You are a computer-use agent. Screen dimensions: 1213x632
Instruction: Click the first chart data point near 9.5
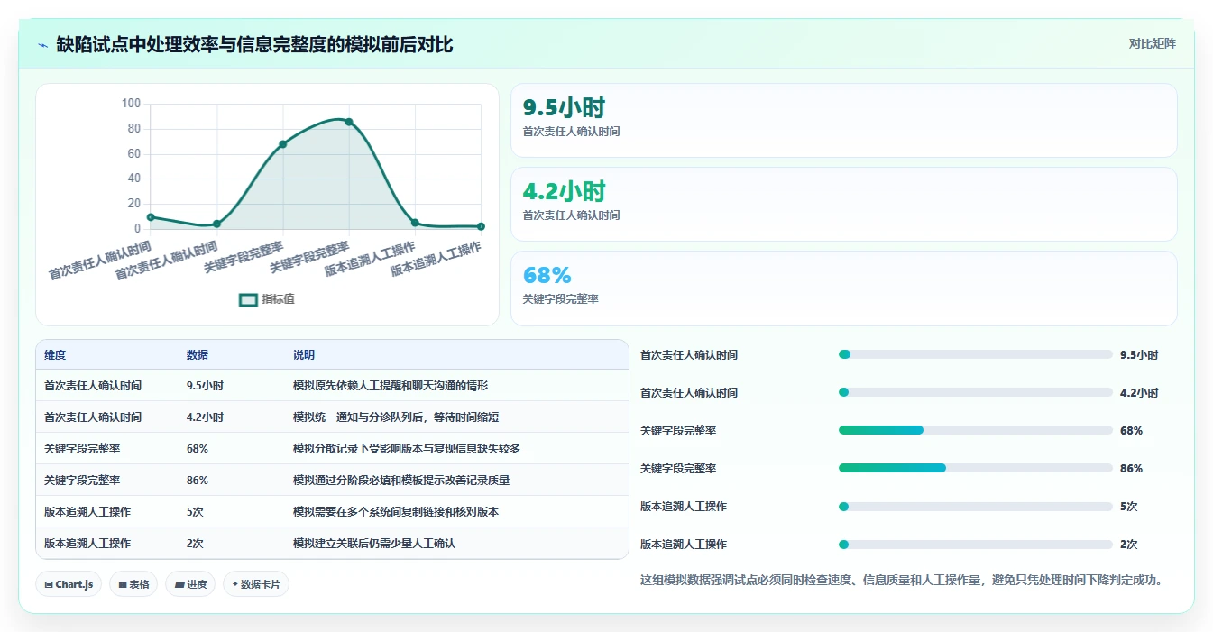click(151, 217)
